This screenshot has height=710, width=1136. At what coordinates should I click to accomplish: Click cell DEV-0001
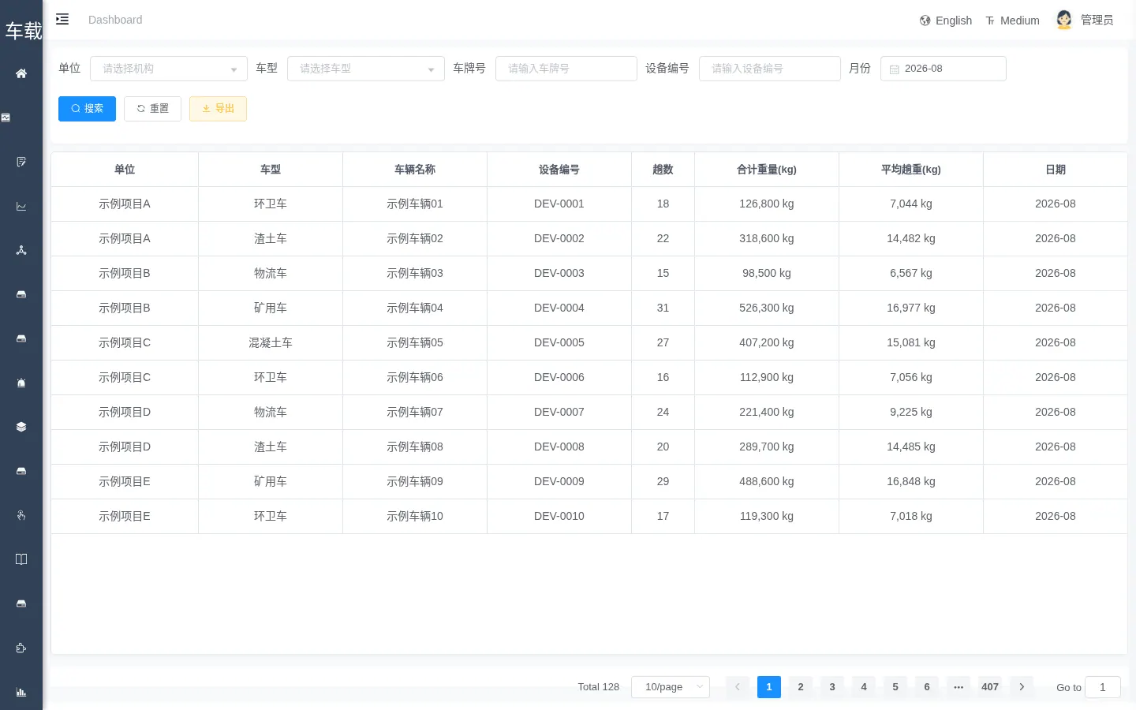pyautogui.click(x=559, y=204)
